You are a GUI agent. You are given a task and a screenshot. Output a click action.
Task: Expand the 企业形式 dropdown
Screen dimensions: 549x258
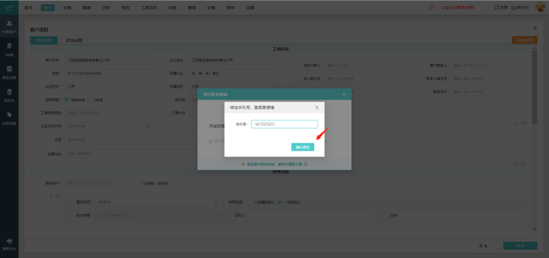(109, 86)
